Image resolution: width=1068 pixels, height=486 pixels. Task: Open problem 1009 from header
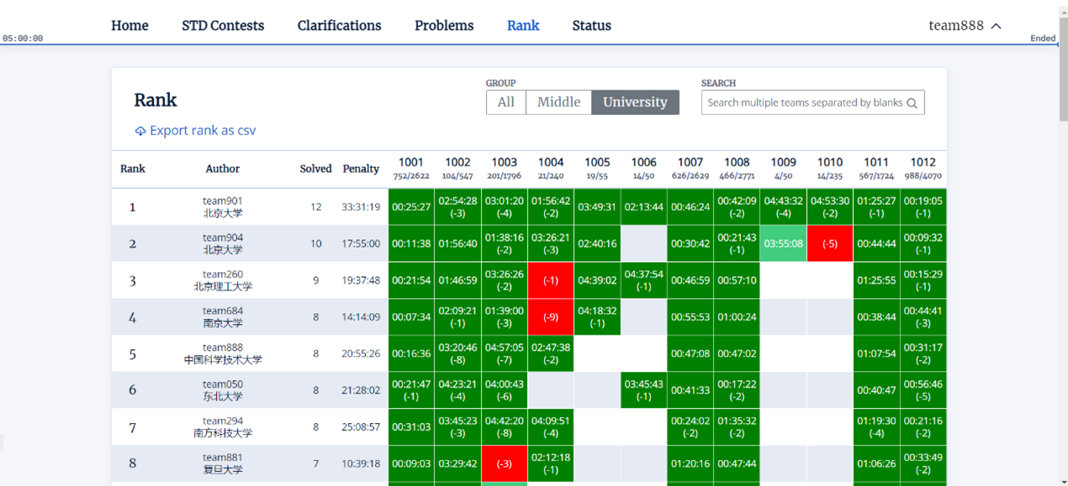point(783,168)
